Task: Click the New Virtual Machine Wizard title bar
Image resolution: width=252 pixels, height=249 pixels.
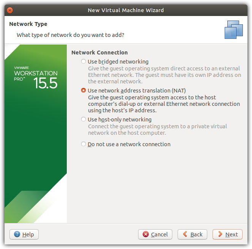Action: click(126, 10)
